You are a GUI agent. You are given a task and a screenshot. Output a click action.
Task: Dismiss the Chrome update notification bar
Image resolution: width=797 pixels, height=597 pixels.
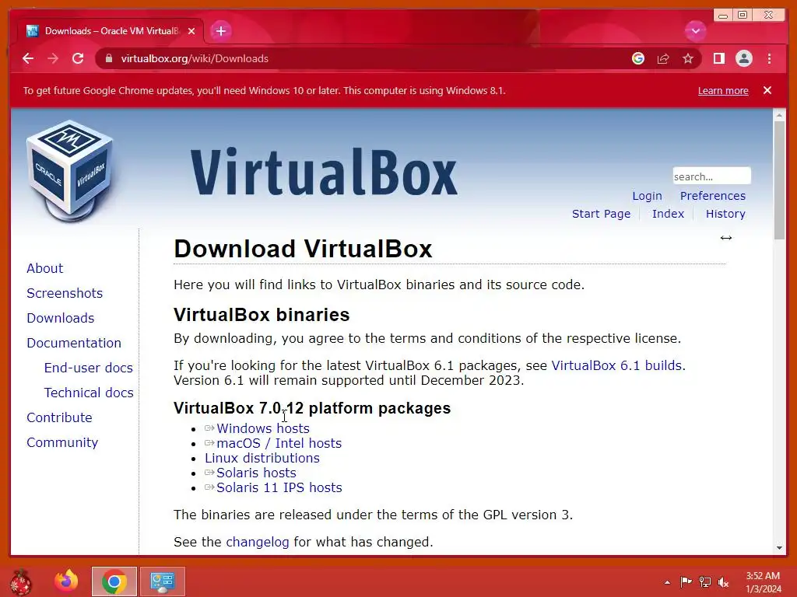[767, 90]
